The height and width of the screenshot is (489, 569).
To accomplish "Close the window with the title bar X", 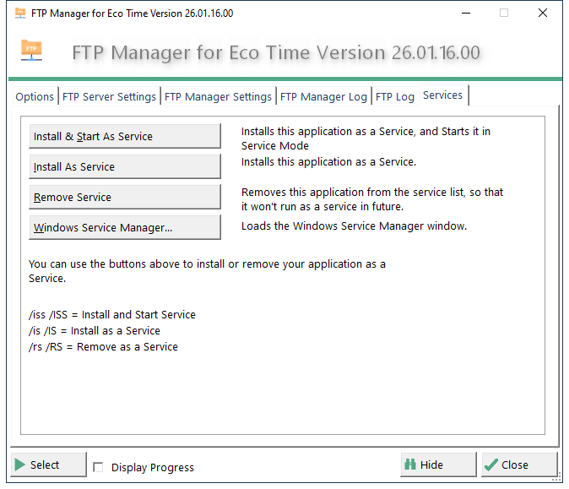I will tap(543, 13).
